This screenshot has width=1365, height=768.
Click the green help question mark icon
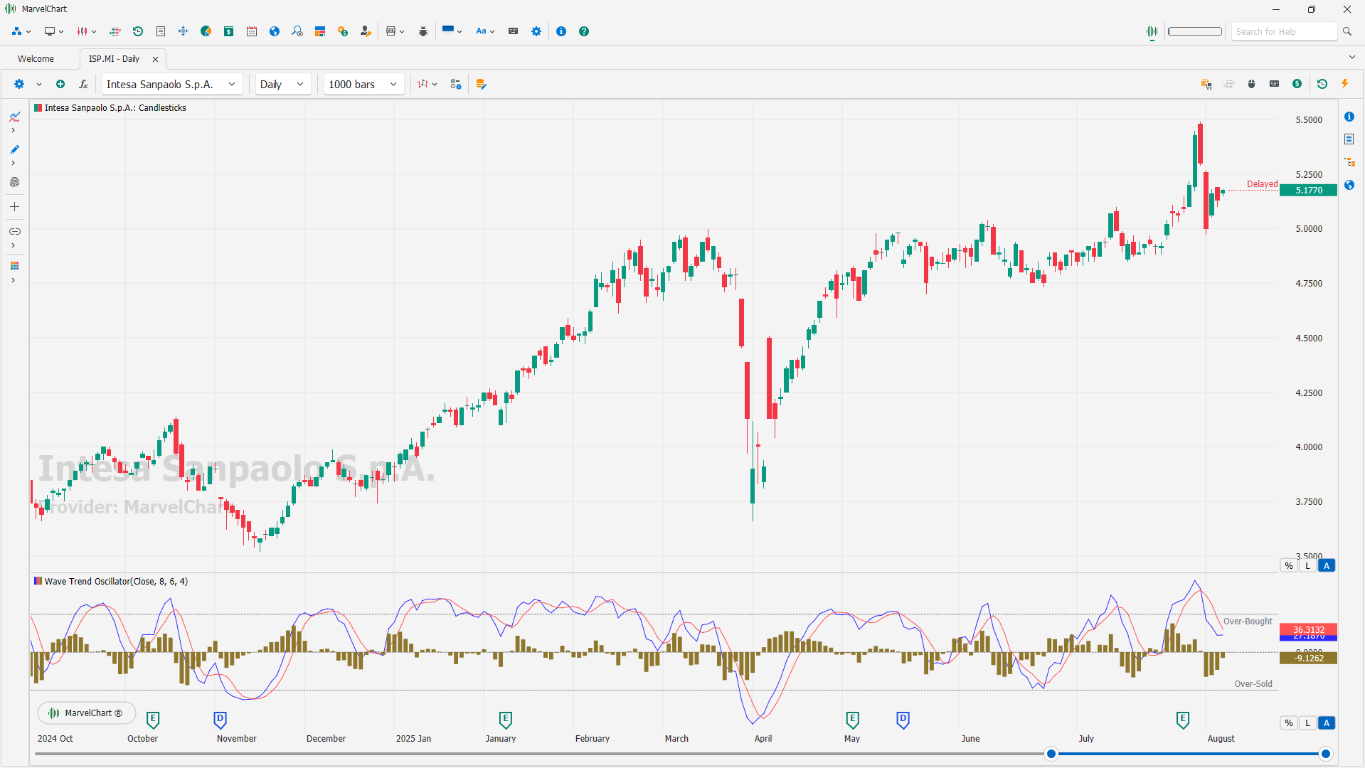(584, 31)
